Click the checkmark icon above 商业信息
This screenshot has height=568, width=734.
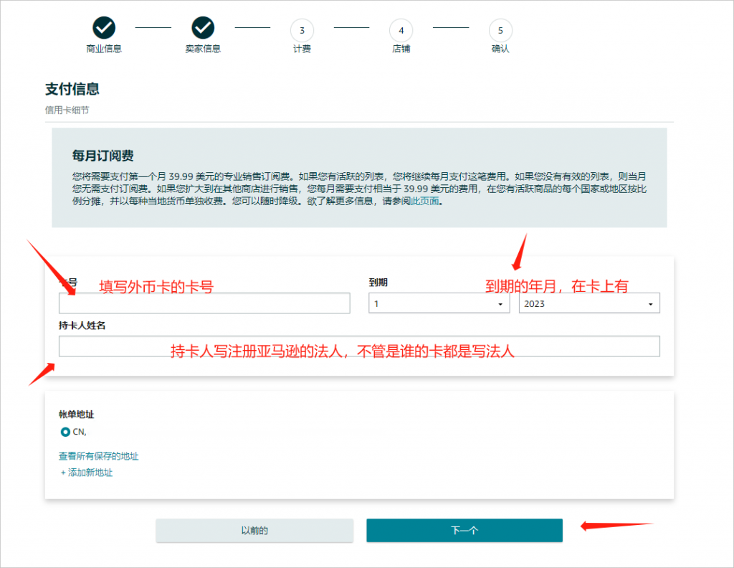click(104, 29)
